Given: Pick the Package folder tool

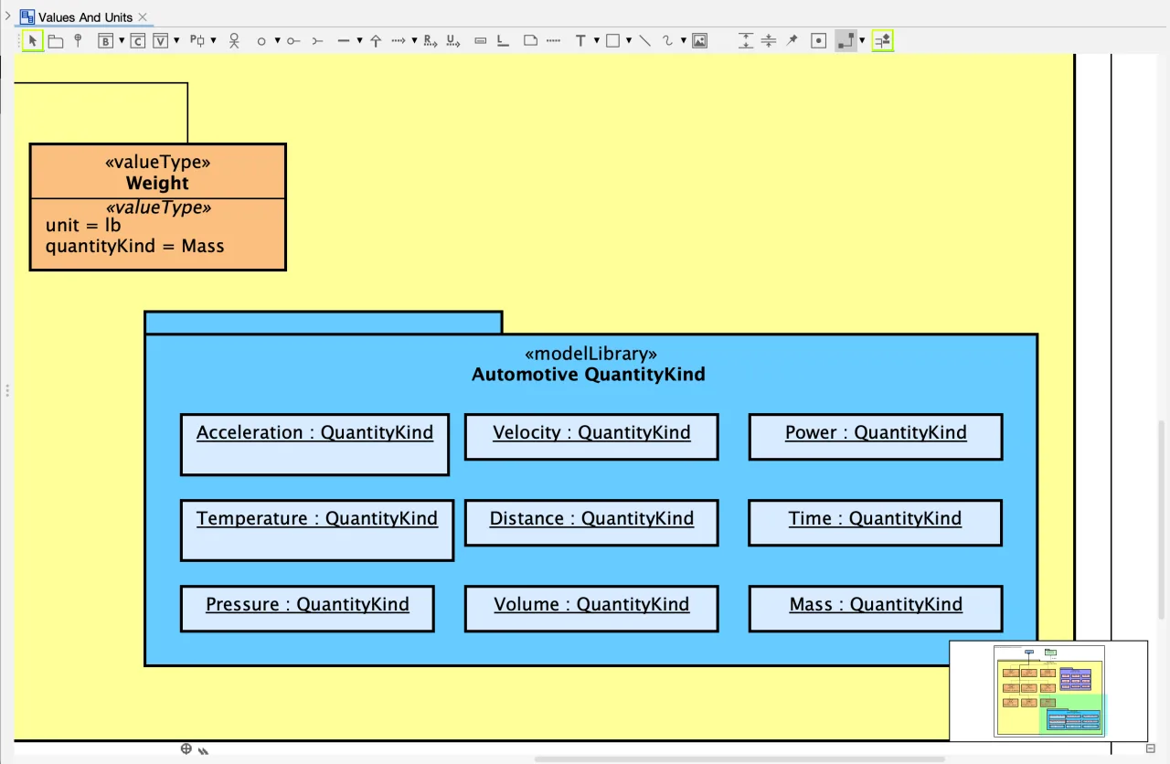Looking at the screenshot, I should click(56, 41).
